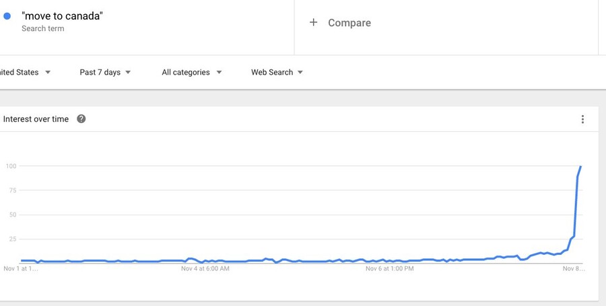Click the 100 value on the y-axis
The image size is (606, 306).
click(x=11, y=166)
